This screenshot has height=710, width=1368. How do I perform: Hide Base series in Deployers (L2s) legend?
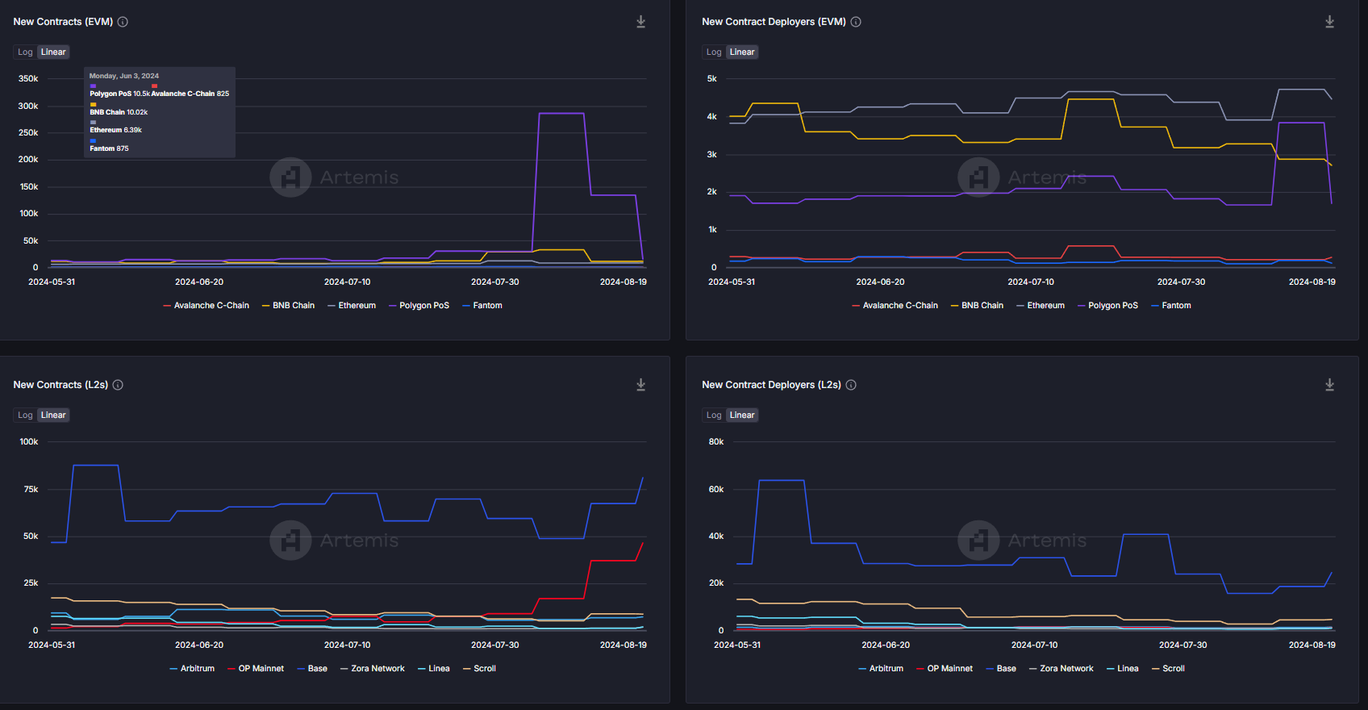1001,669
